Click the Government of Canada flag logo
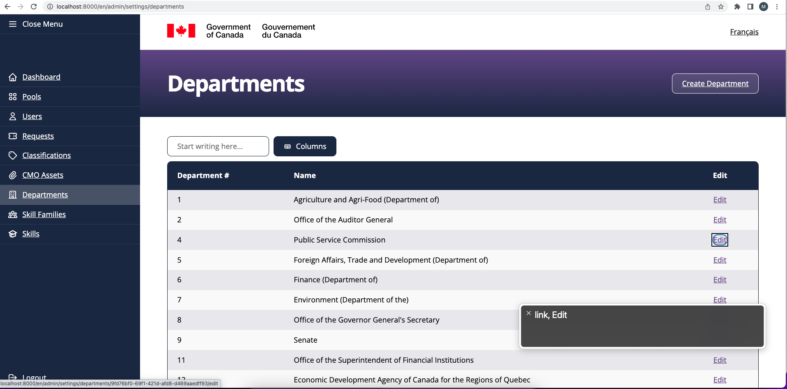The width and height of the screenshot is (787, 389). point(181,30)
